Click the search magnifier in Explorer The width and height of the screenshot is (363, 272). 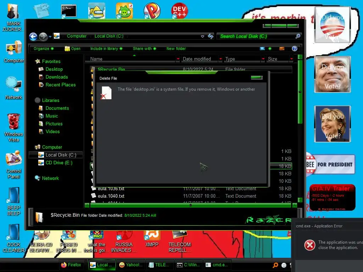298,36
